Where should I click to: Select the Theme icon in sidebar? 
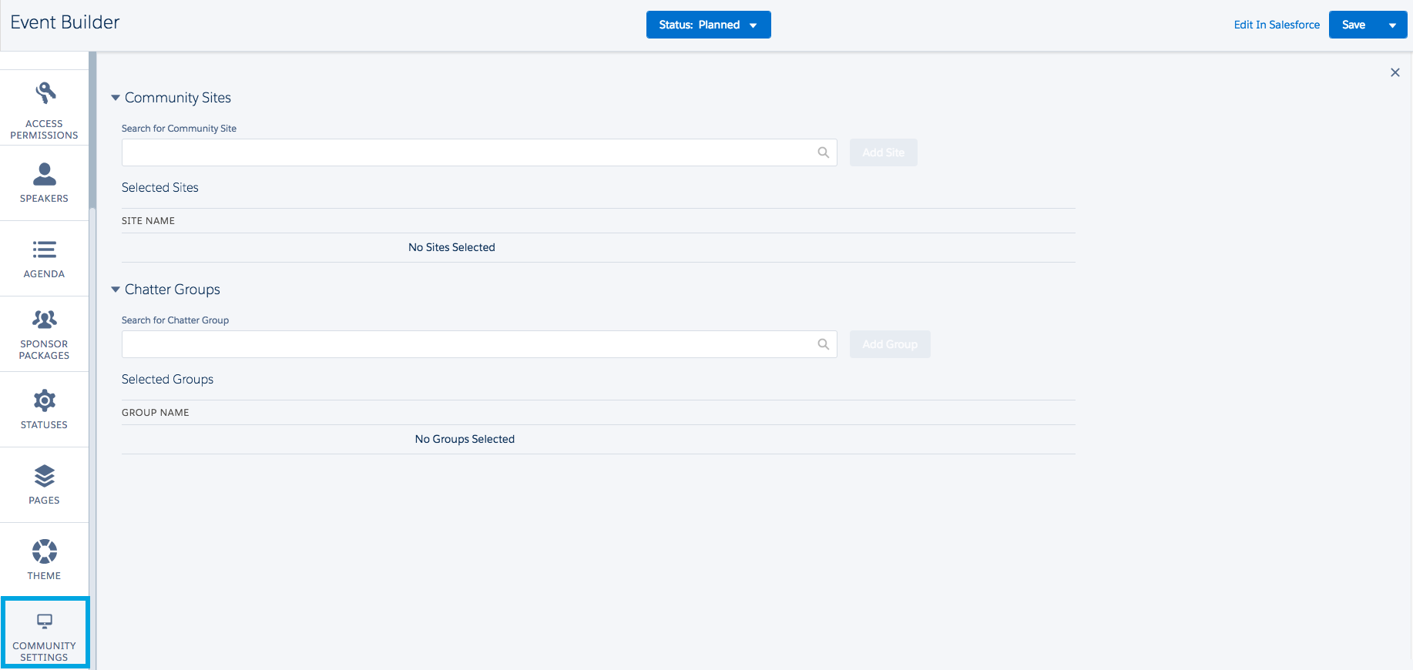45,551
